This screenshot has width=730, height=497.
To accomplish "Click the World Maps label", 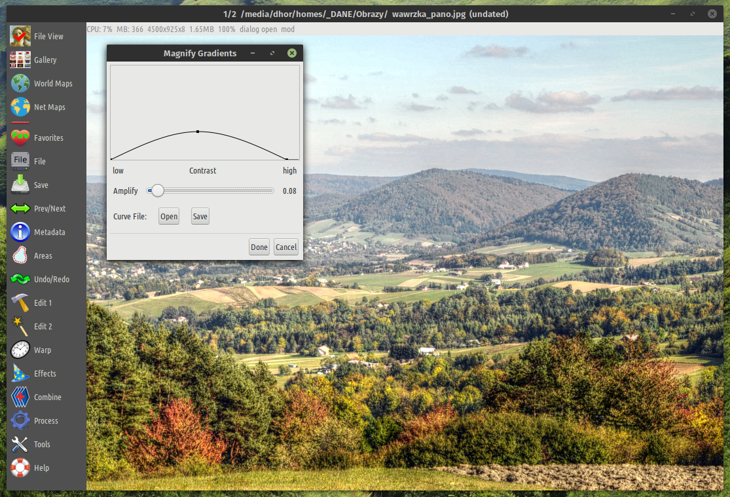I will [x=53, y=83].
